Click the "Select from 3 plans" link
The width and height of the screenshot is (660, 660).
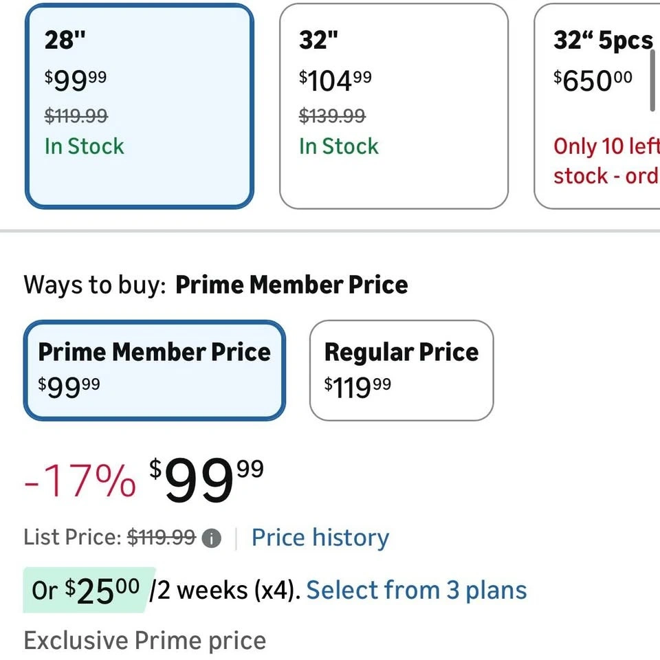click(417, 590)
